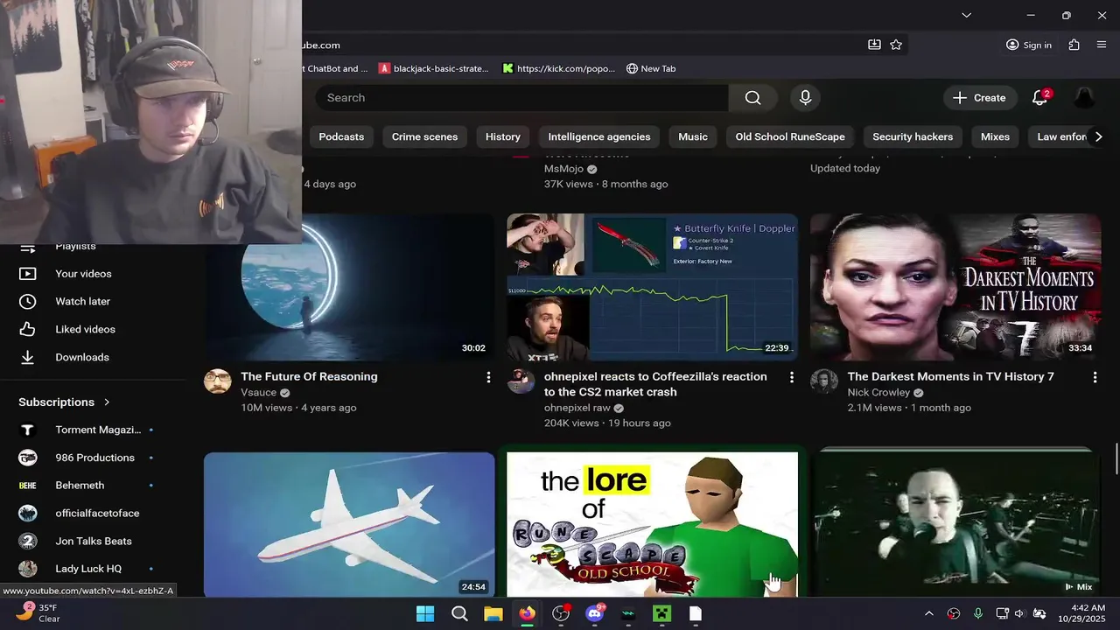Open File Explorer from taskbar
This screenshot has height=630, width=1120.
coord(493,613)
